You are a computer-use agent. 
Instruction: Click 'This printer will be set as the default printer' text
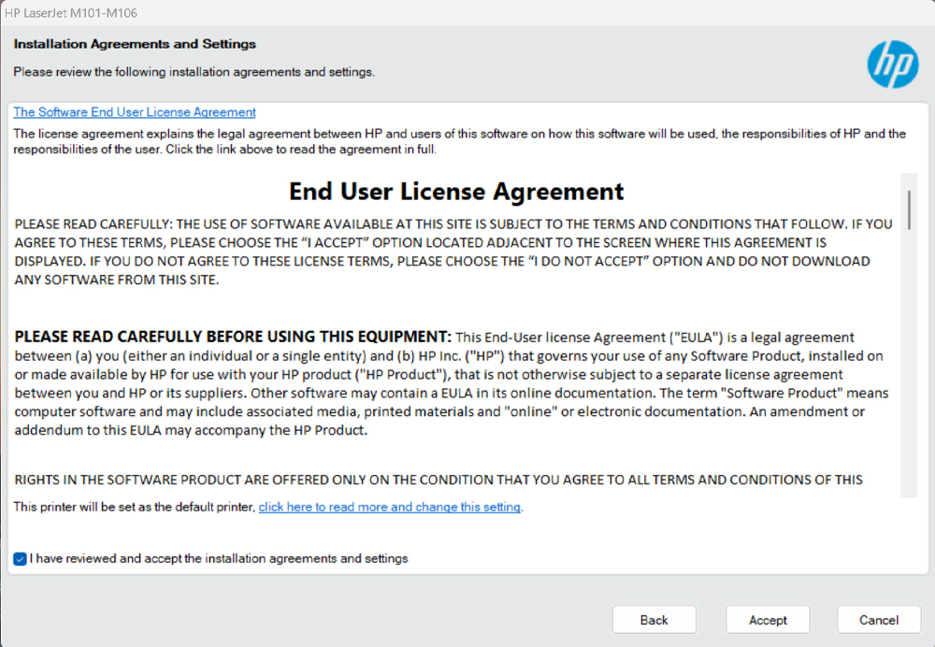point(134,507)
